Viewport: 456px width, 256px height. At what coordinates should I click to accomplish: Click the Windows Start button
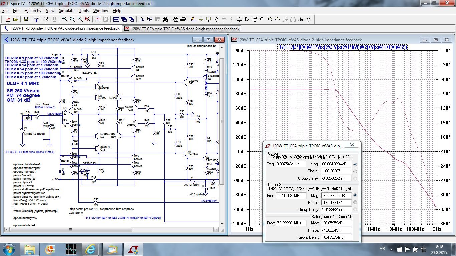click(8, 249)
